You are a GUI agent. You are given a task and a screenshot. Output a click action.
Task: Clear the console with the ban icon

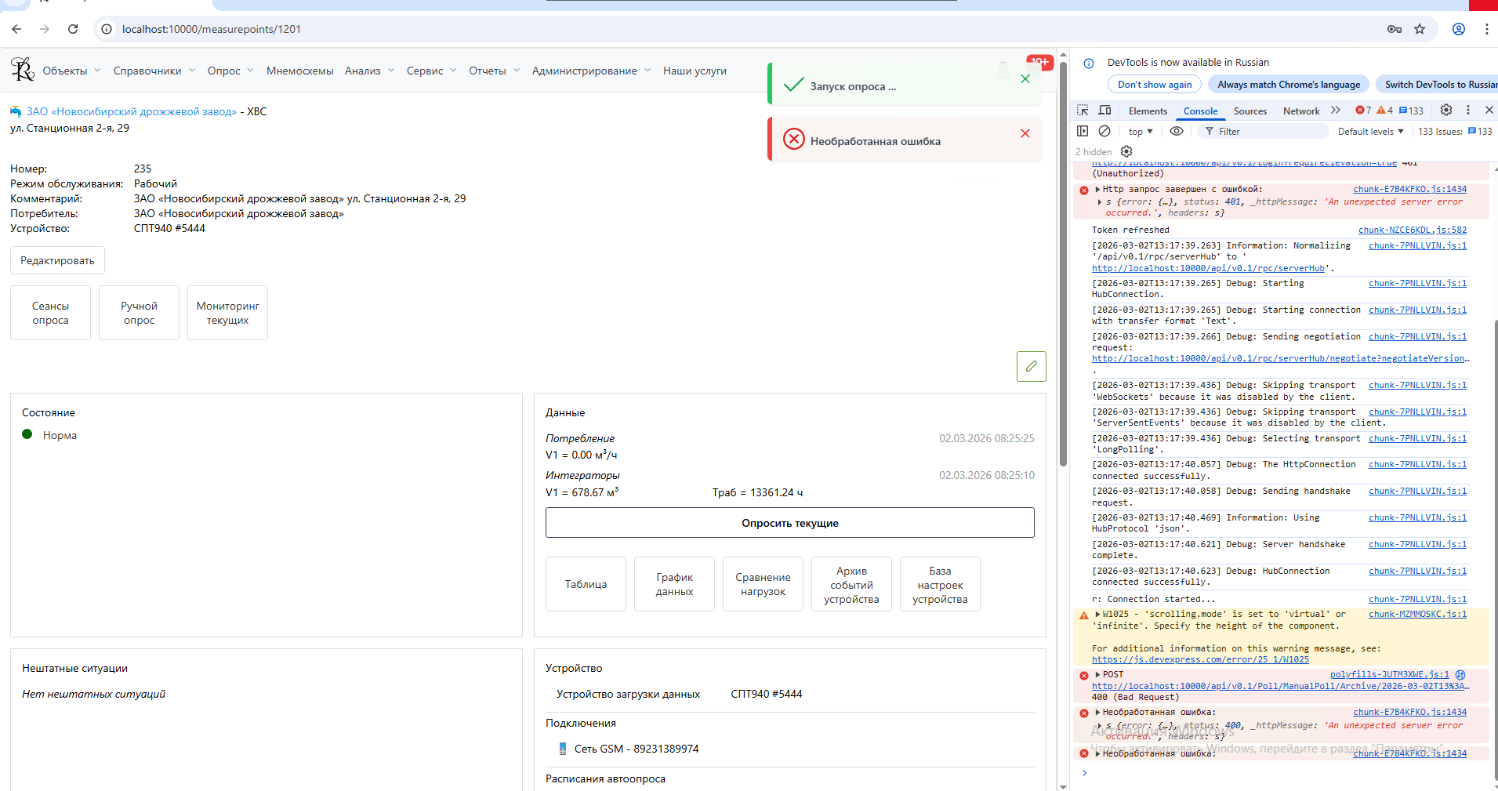[x=1104, y=131]
